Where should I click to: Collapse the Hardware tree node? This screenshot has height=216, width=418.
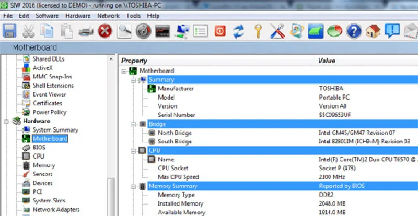pos(6,122)
